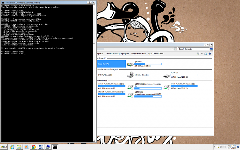This screenshot has height=150, width=240.
Task: Click the Properties toolbar item
Action: [x=100, y=54]
